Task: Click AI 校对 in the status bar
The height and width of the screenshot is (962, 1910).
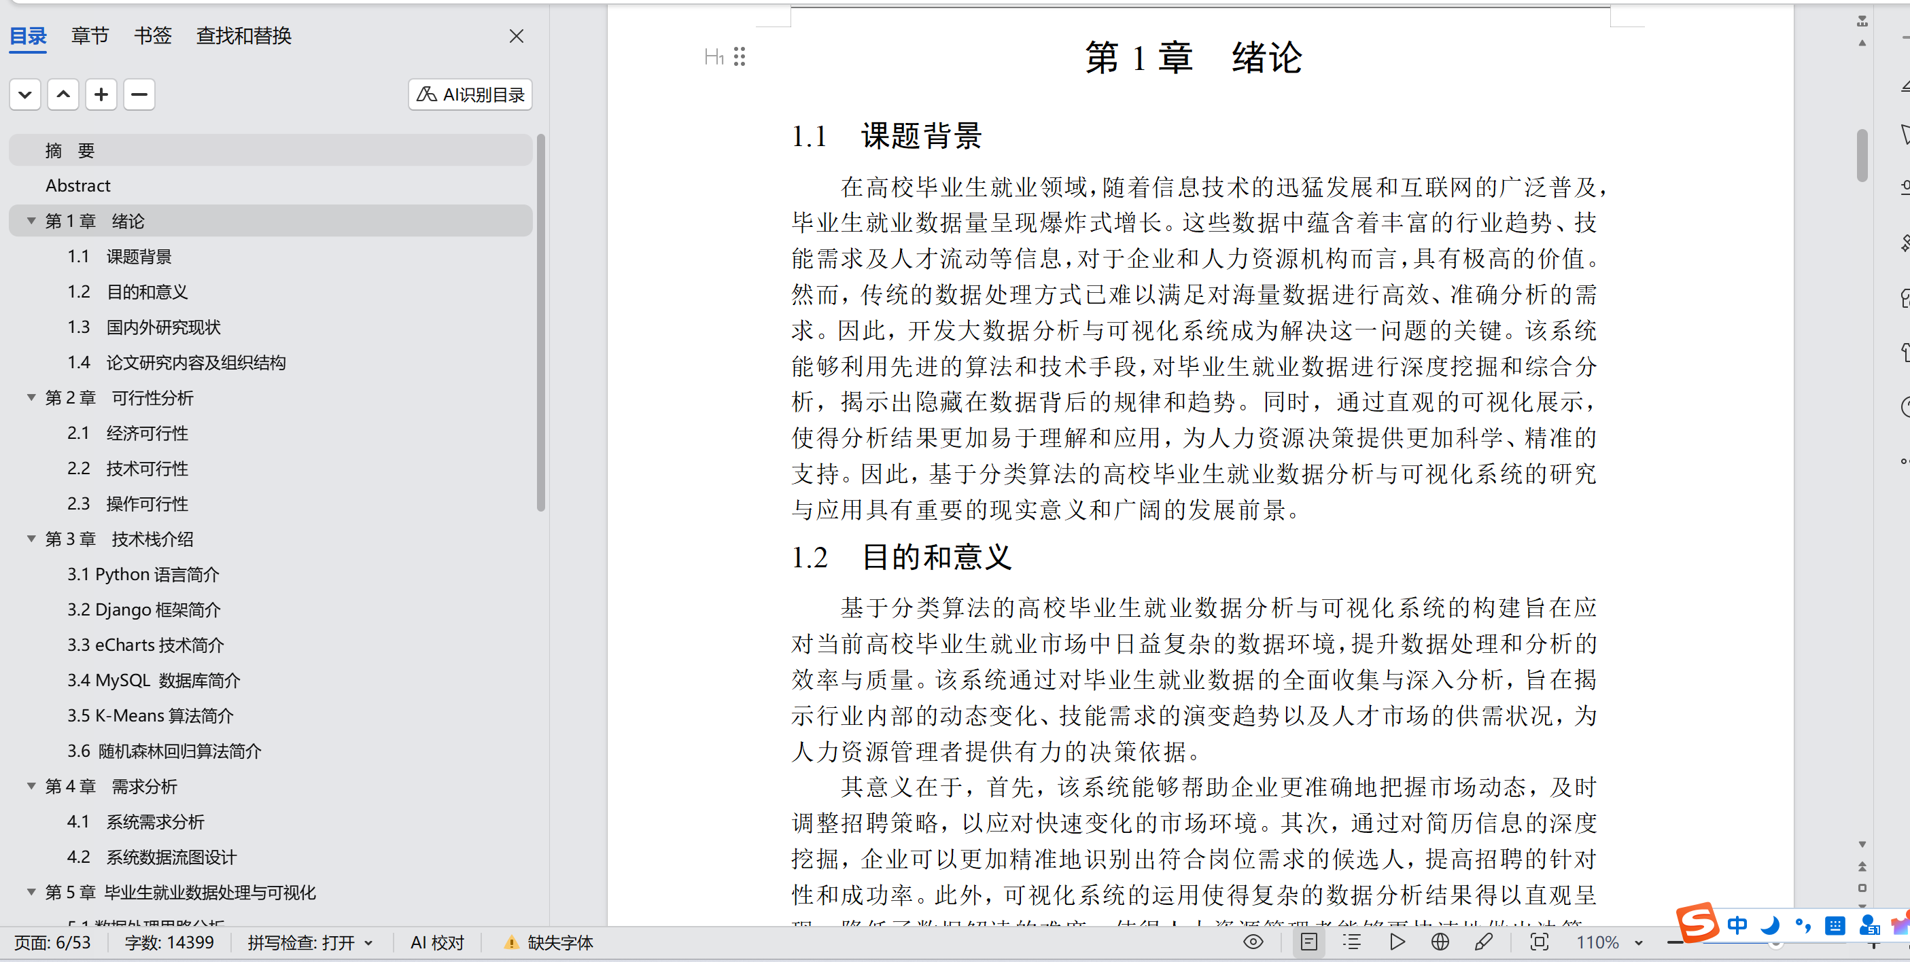Action: [x=438, y=943]
